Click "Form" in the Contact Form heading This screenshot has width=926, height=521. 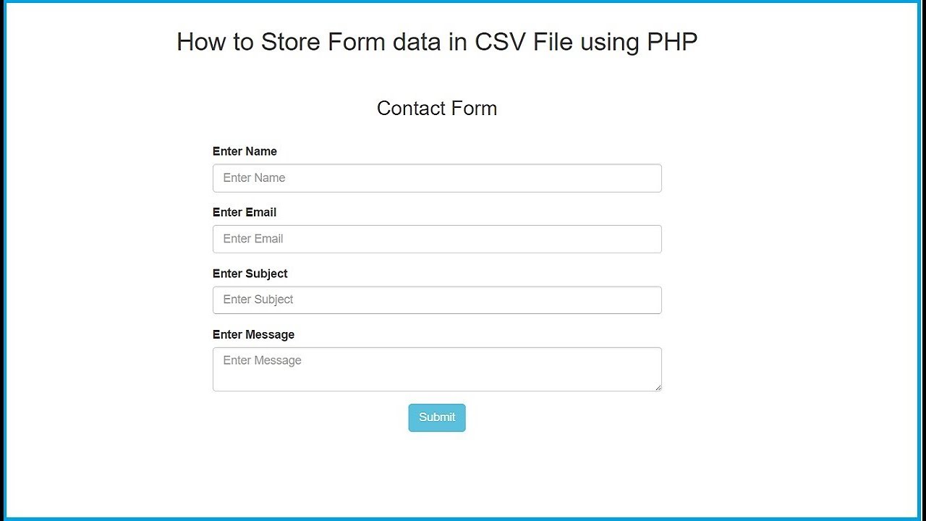coord(474,109)
